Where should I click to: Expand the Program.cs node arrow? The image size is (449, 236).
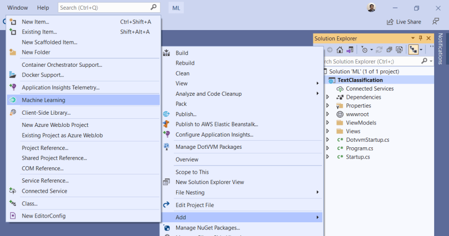click(x=328, y=148)
